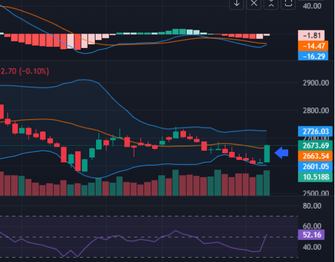The image size is (335, 262).
Task: Click the latest large green candlestick
Action: [x=267, y=154]
